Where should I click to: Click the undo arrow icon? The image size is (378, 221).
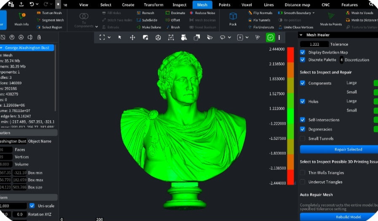click(32, 4)
